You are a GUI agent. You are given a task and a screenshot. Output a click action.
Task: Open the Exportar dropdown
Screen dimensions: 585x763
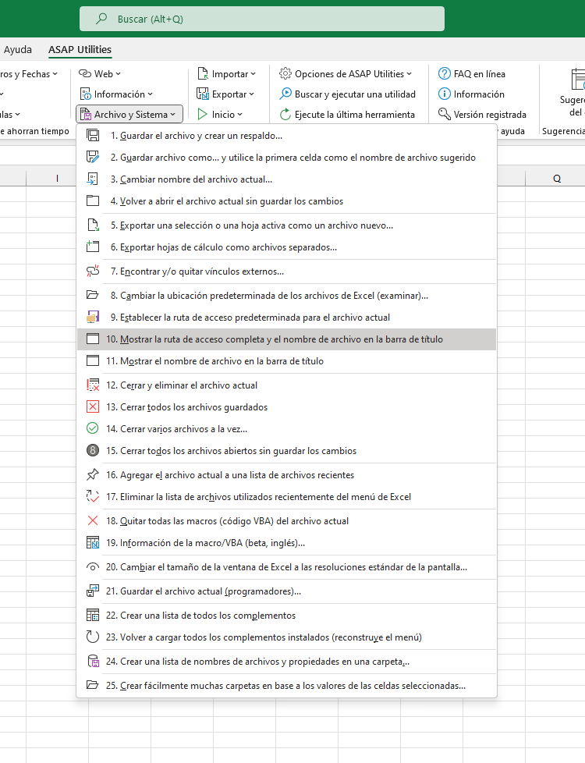click(225, 94)
